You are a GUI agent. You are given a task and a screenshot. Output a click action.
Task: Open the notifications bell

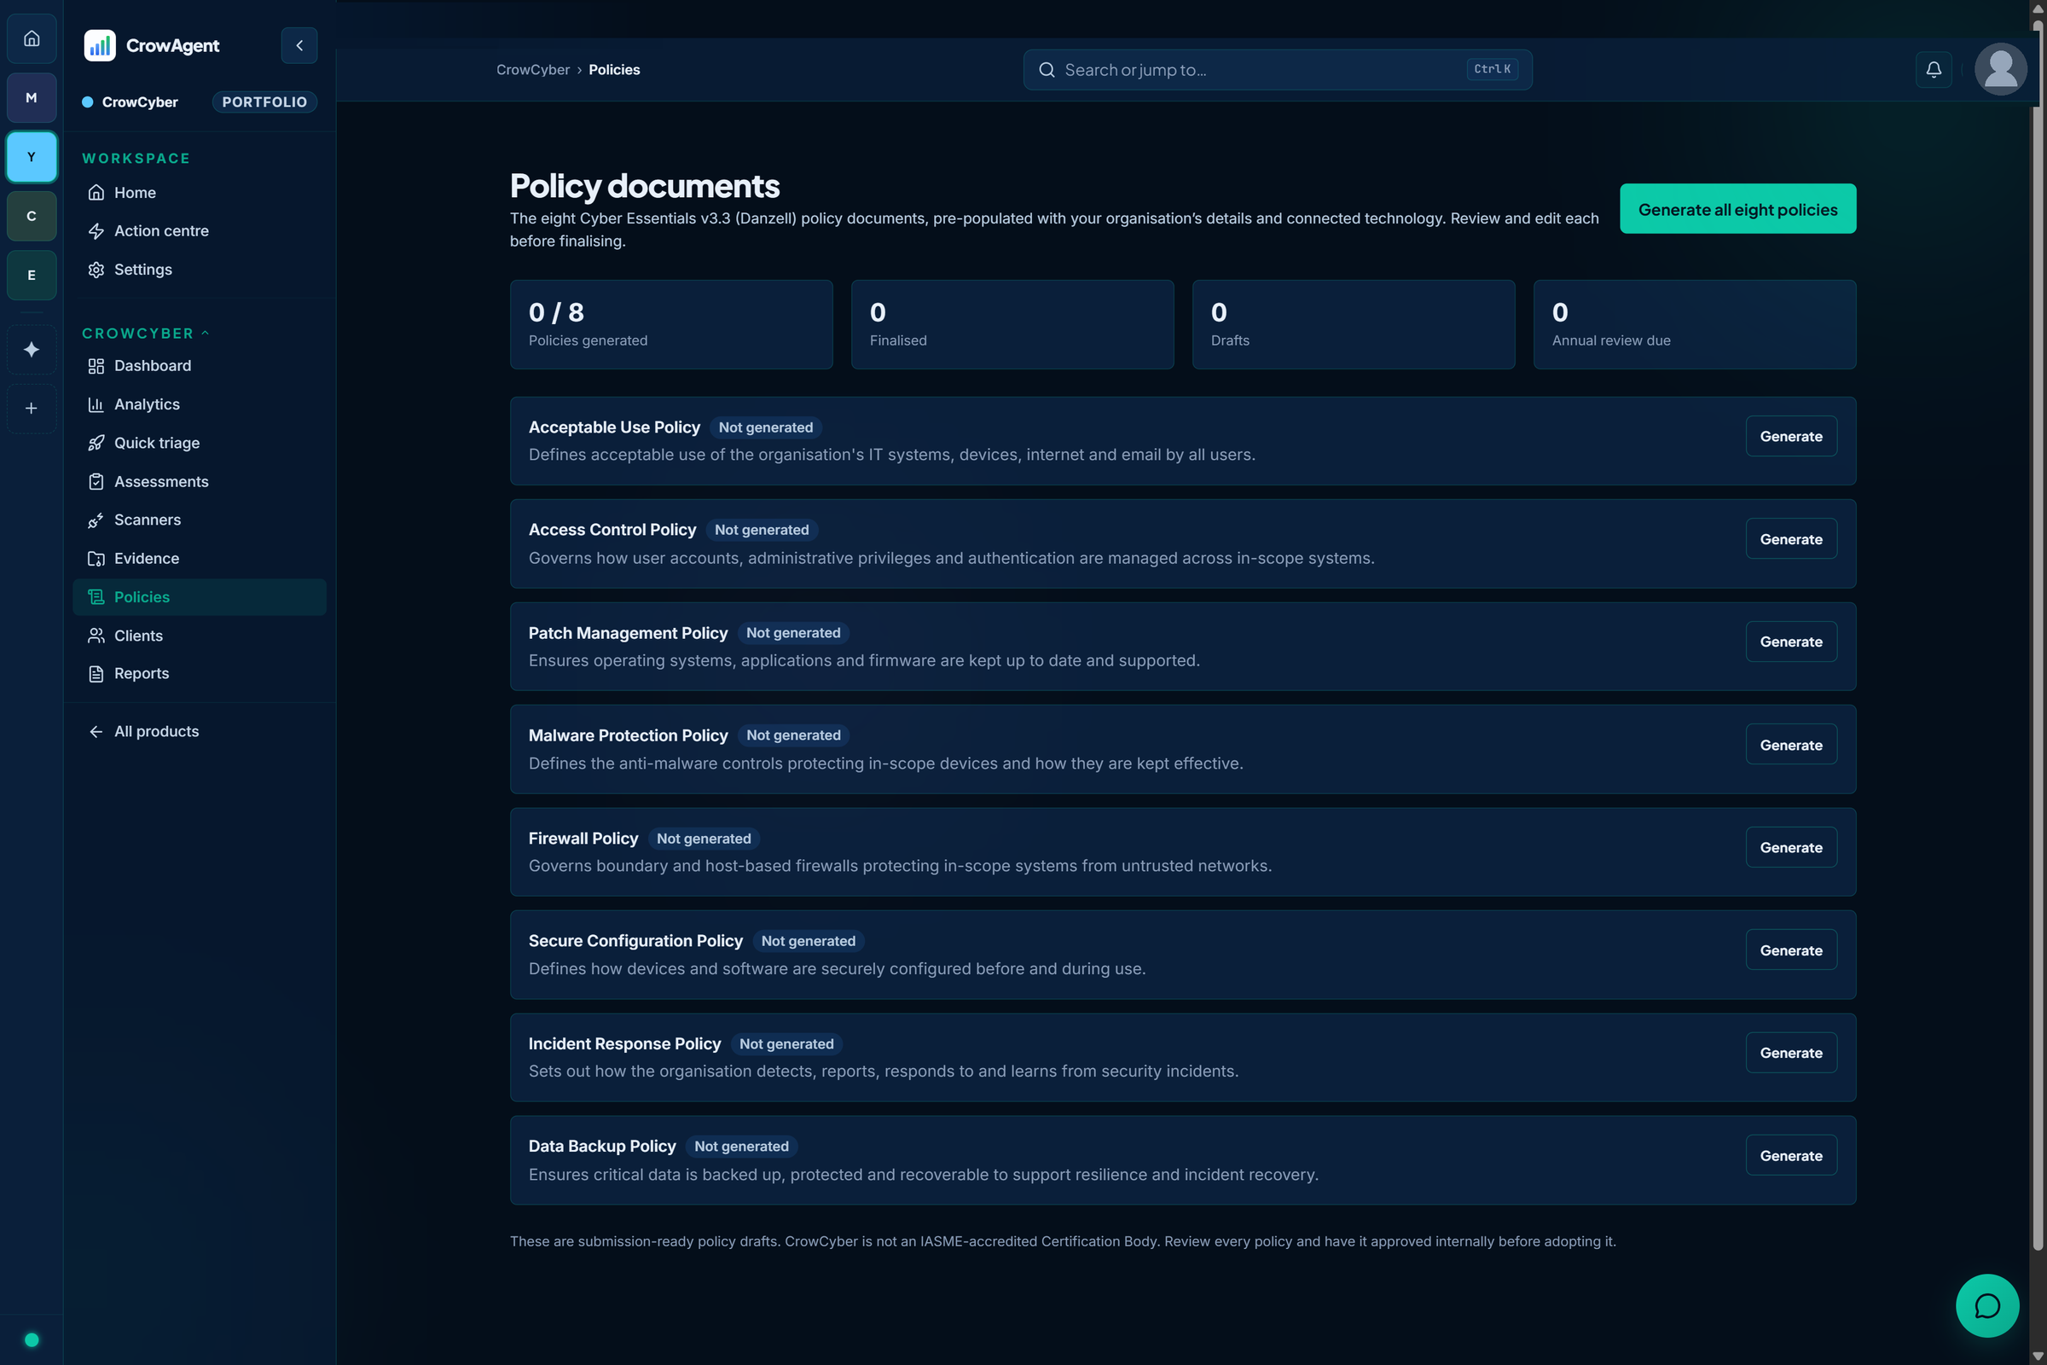1933,70
